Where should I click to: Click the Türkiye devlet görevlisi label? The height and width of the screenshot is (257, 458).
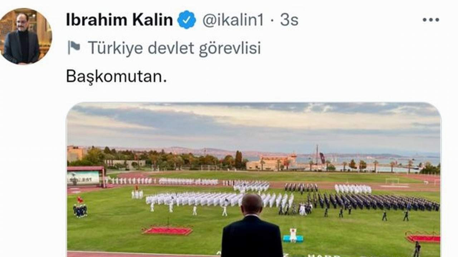[x=174, y=48]
